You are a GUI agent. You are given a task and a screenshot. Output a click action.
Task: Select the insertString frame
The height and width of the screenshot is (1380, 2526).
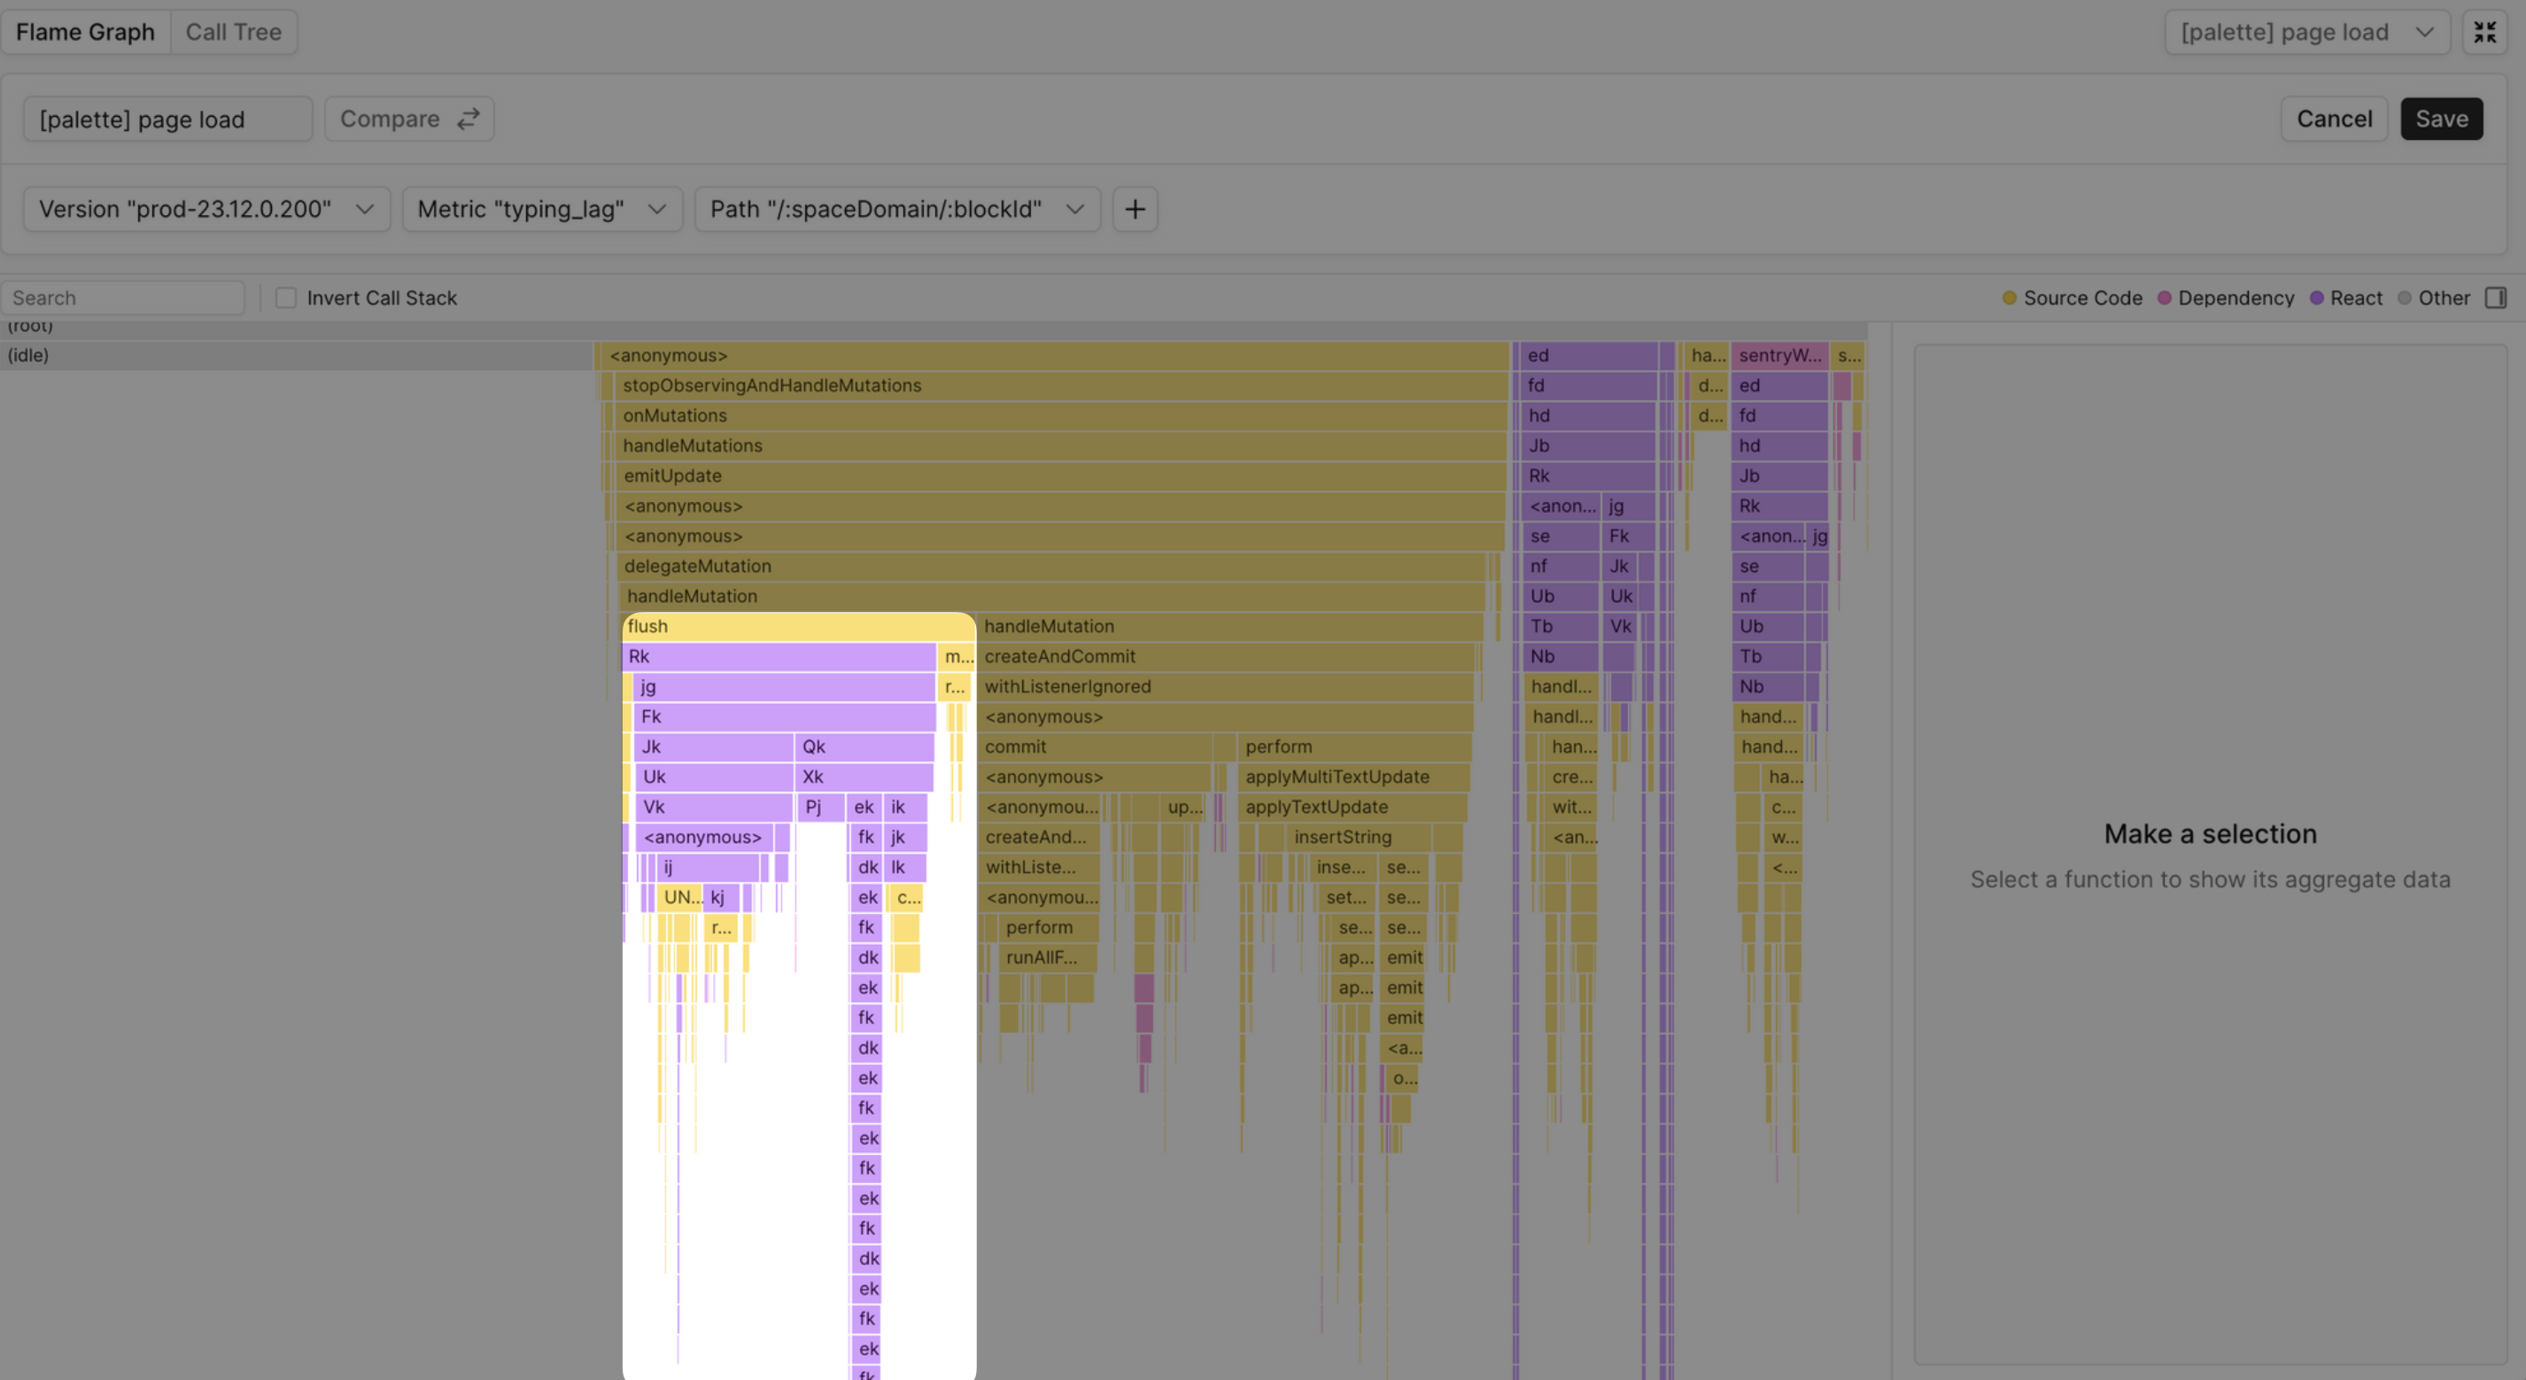(1358, 838)
